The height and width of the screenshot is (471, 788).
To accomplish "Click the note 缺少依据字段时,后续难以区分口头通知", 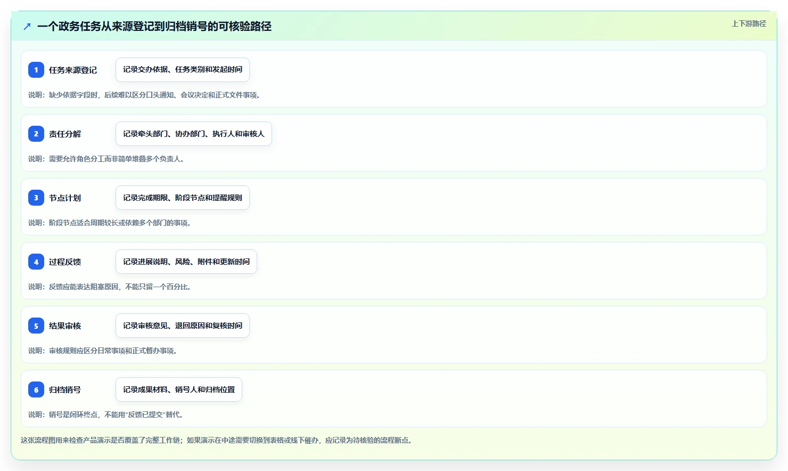I will coord(144,95).
